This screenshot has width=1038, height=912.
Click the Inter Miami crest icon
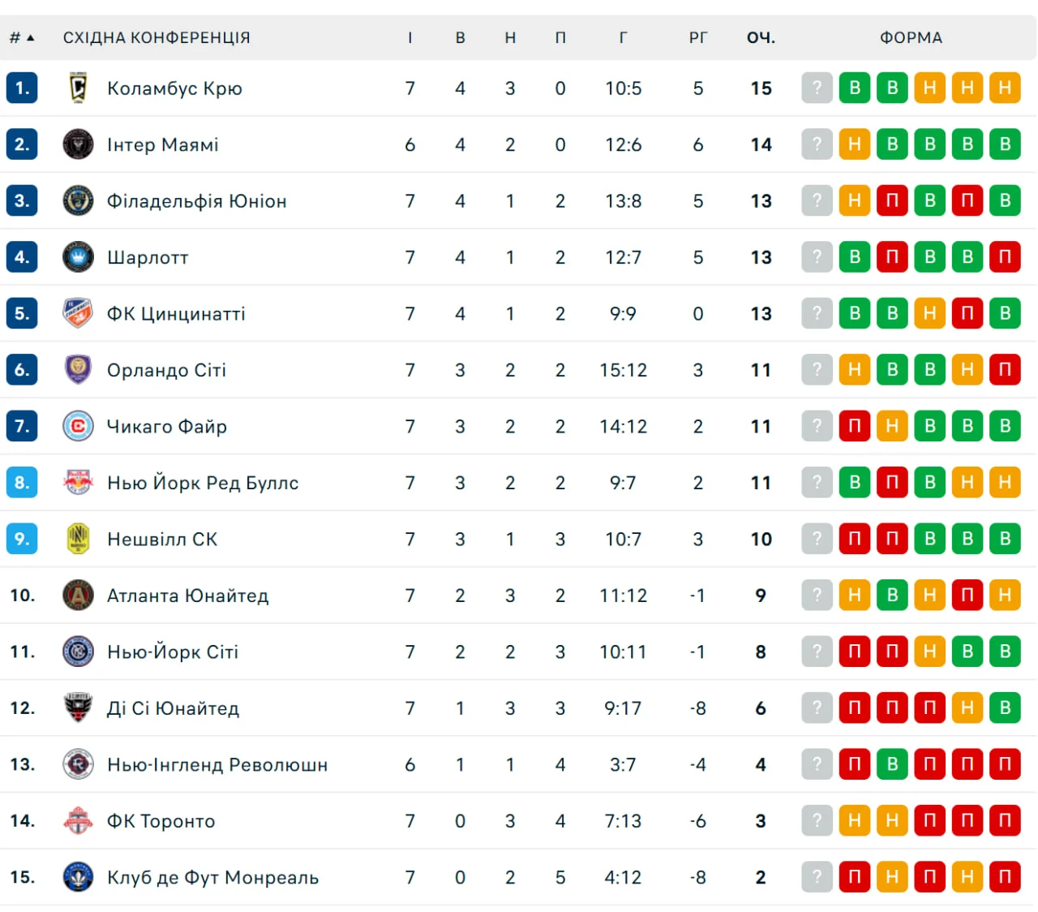click(78, 144)
